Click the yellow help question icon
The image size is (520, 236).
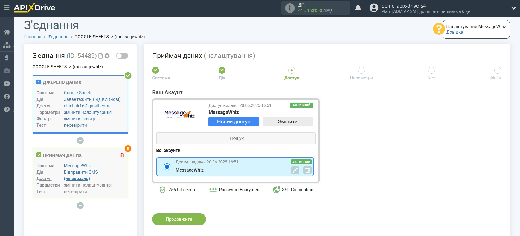(438, 29)
